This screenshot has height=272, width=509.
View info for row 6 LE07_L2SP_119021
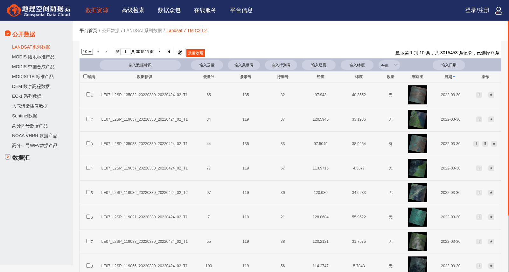(x=479, y=217)
